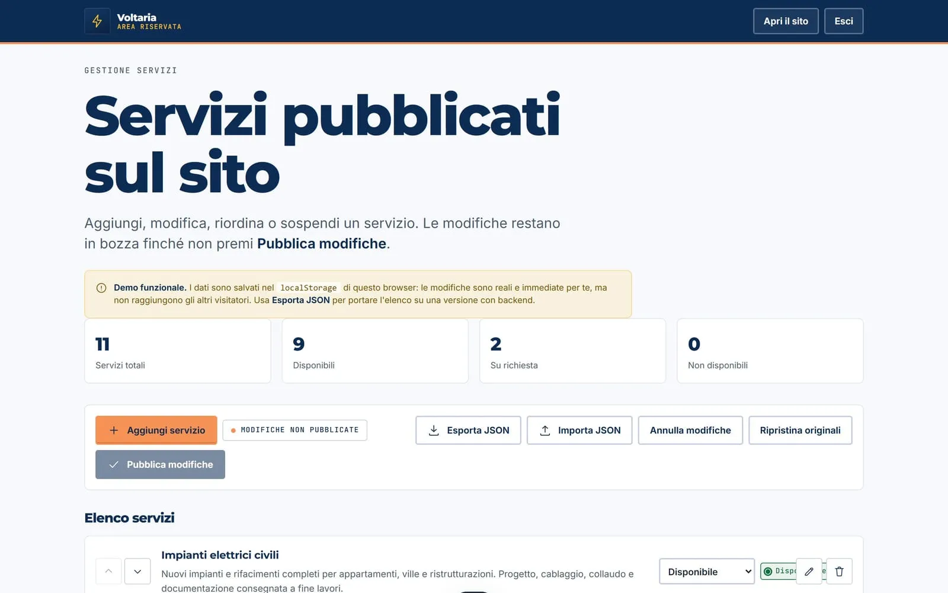The image size is (948, 593).
Task: Click the Disponibili stat card
Action: (375, 351)
